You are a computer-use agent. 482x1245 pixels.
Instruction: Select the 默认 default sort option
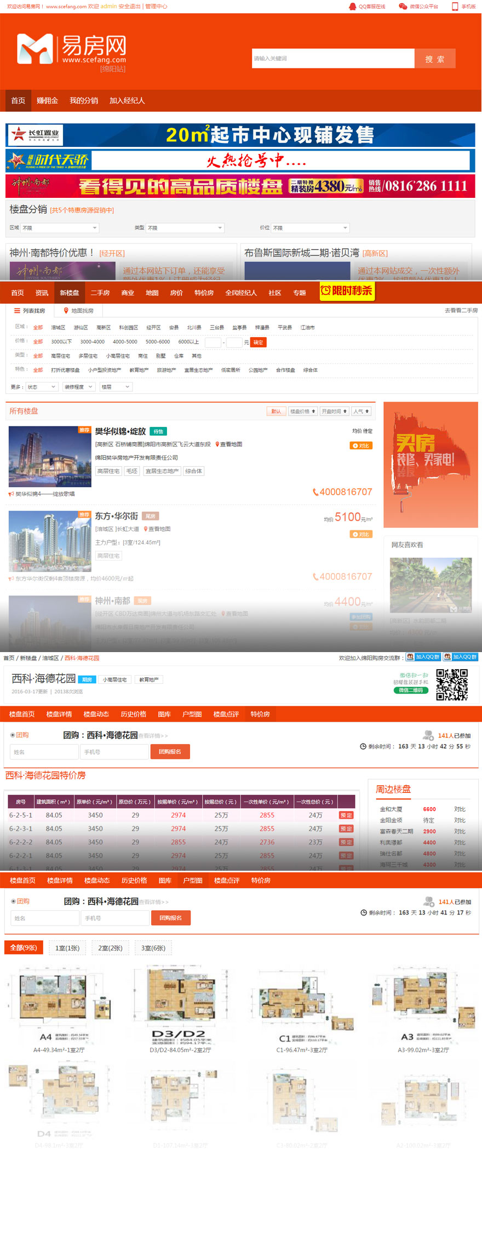coord(276,411)
